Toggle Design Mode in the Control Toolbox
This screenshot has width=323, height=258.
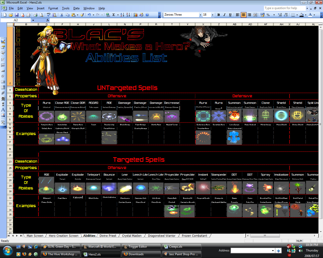pyautogui.click(x=3, y=41)
